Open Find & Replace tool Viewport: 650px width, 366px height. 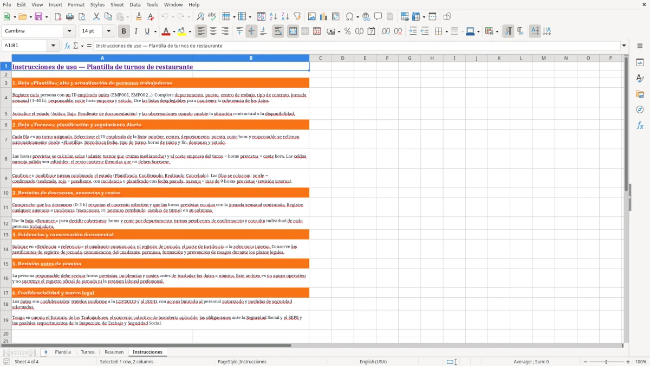pos(200,17)
